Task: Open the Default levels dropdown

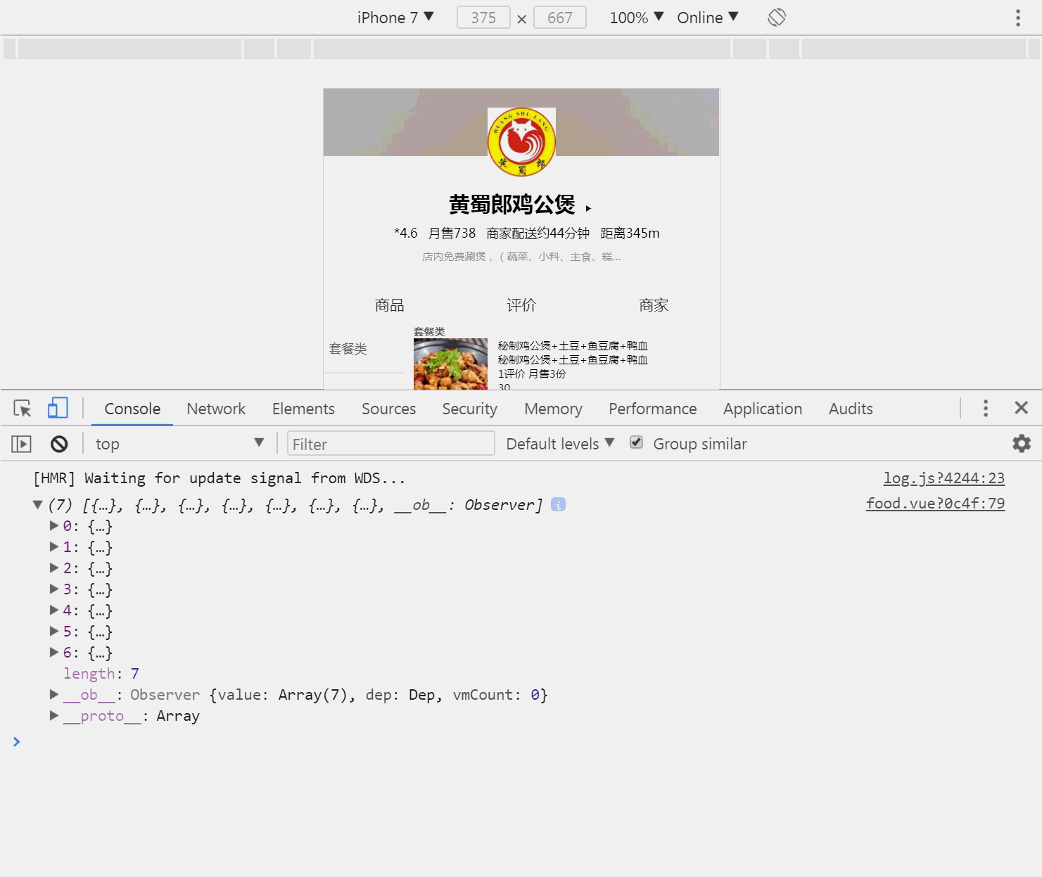Action: point(560,444)
